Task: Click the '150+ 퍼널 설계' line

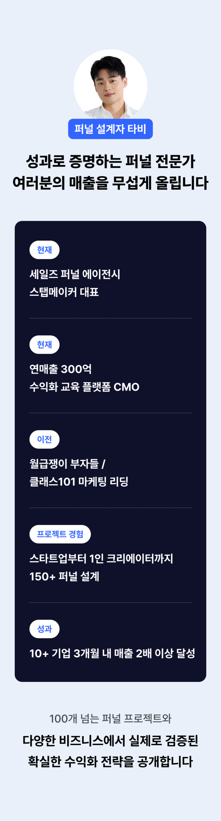Action: click(x=64, y=577)
